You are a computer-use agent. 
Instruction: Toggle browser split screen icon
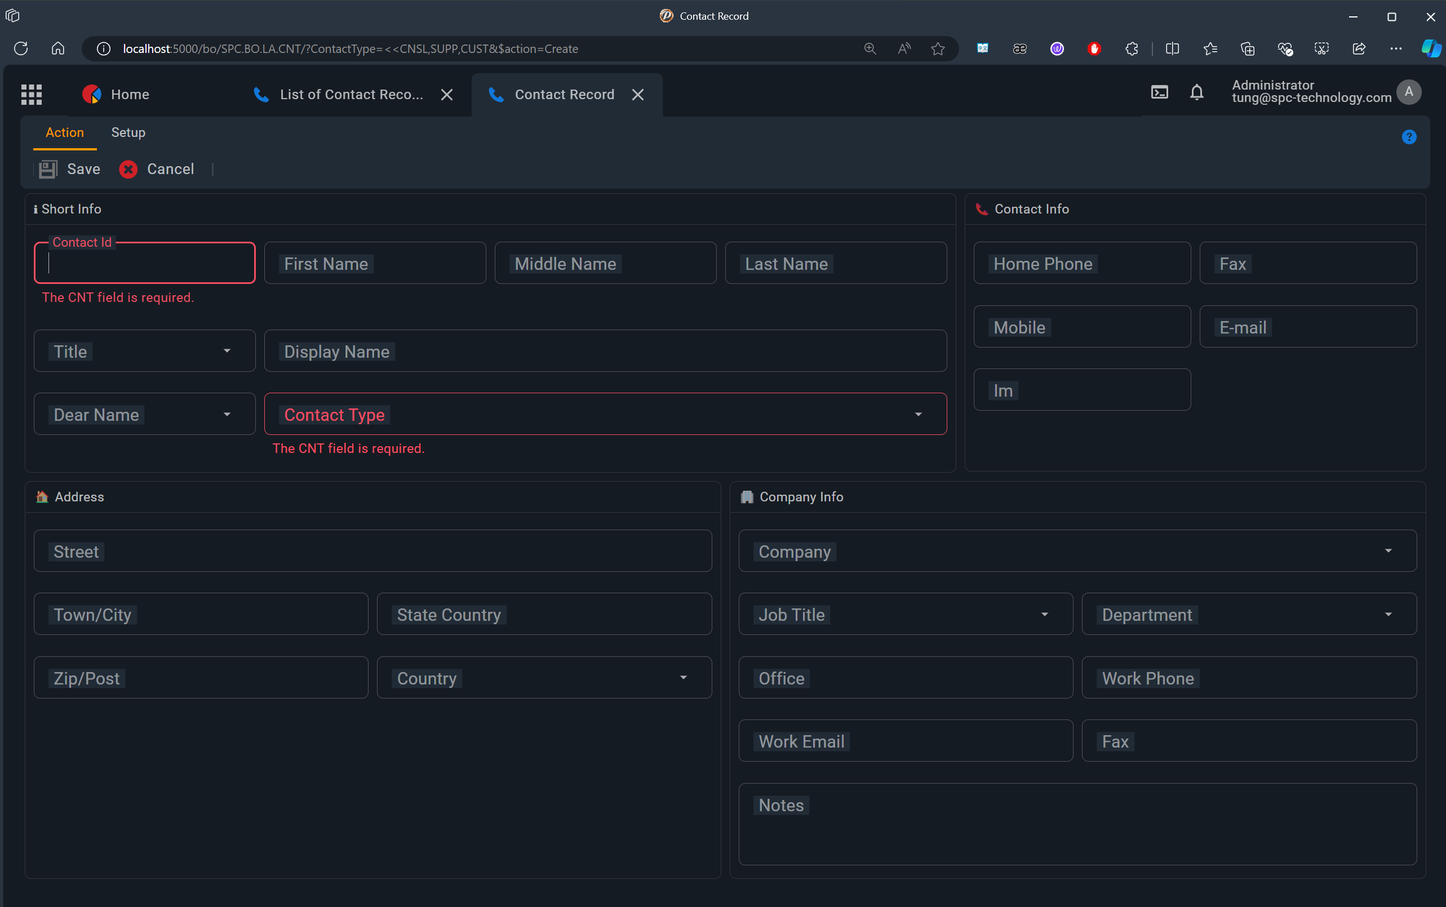tap(1172, 48)
